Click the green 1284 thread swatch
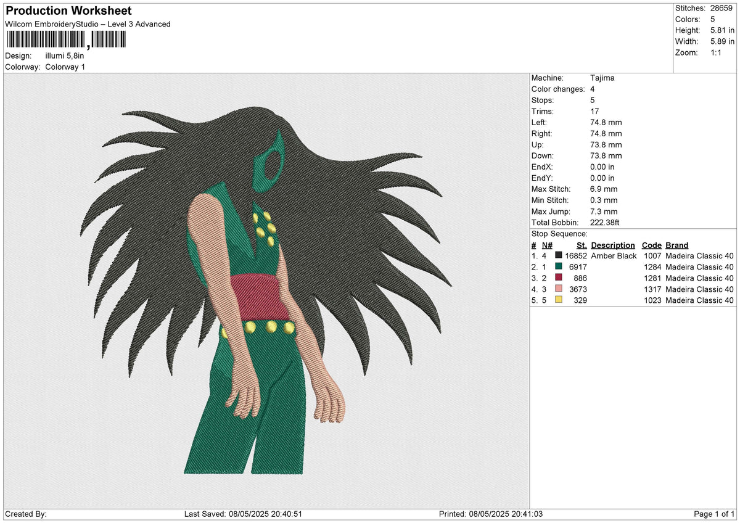This screenshot has height=523, width=740. (559, 266)
